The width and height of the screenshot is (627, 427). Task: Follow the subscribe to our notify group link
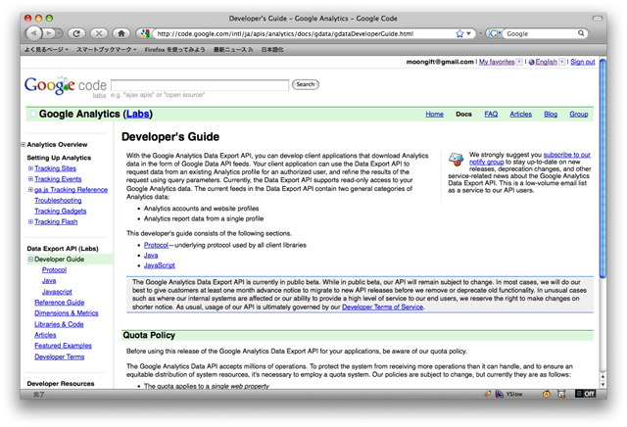(x=566, y=155)
